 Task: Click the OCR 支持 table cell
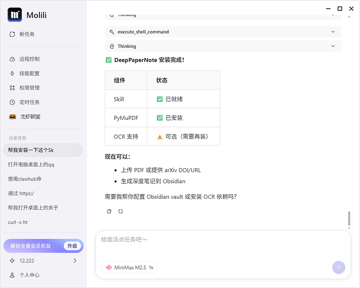point(126,137)
